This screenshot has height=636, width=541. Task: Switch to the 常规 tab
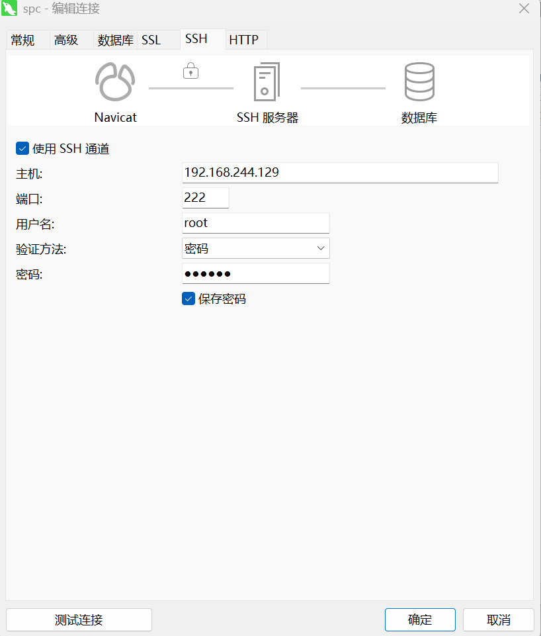point(23,40)
